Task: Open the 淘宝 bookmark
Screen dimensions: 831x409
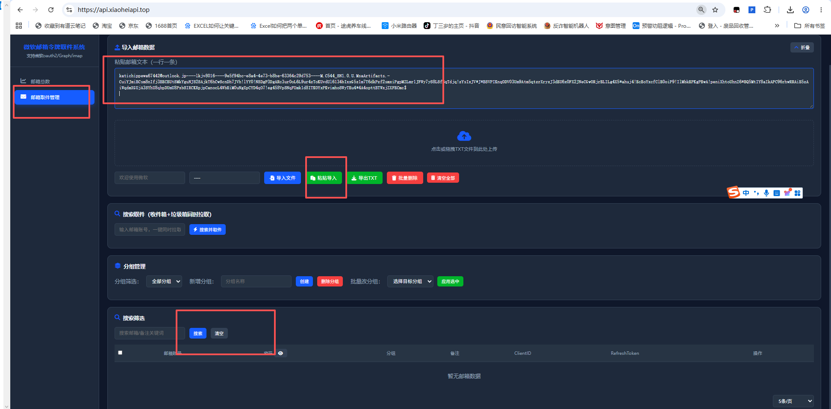Action: coord(102,26)
